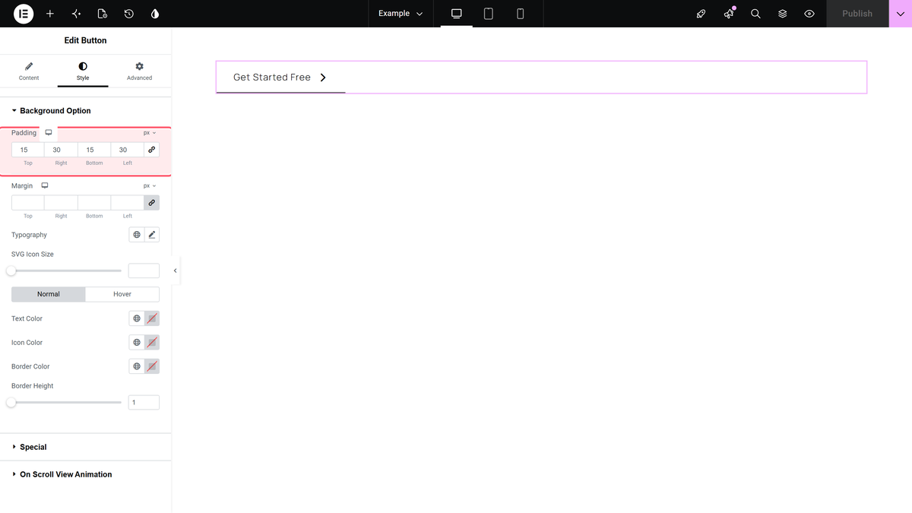The height and width of the screenshot is (513, 912).
Task: Preview changes with the eye icon
Action: [809, 14]
